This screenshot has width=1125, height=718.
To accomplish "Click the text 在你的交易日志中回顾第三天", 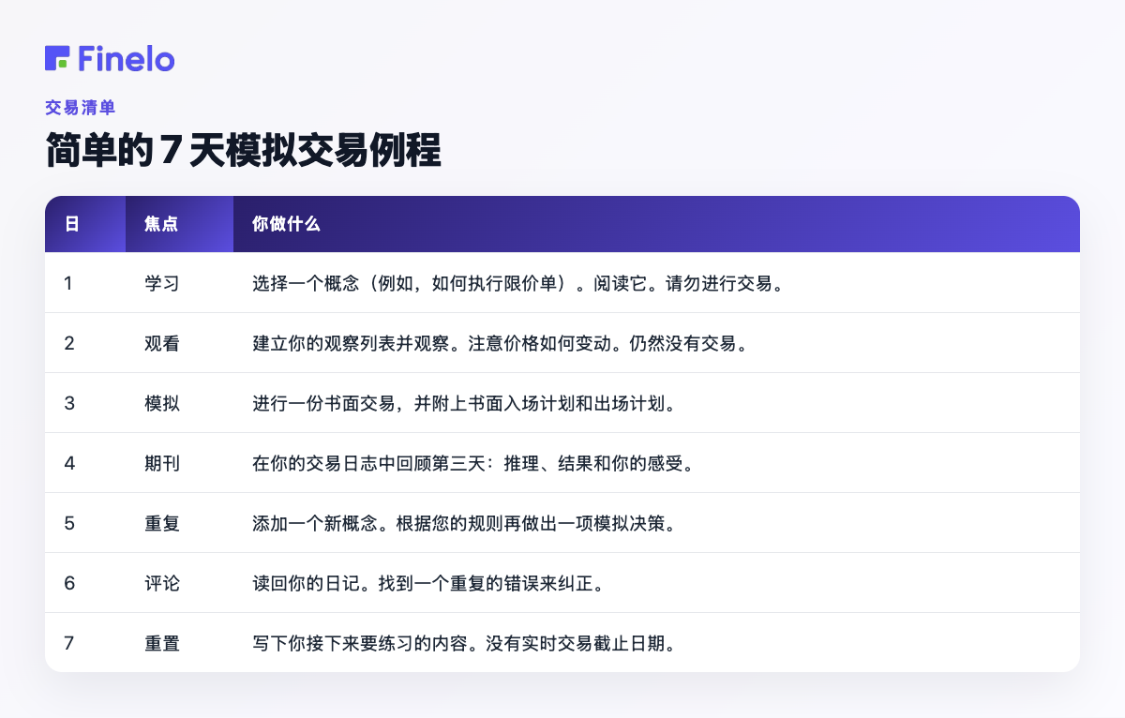I will point(367,463).
